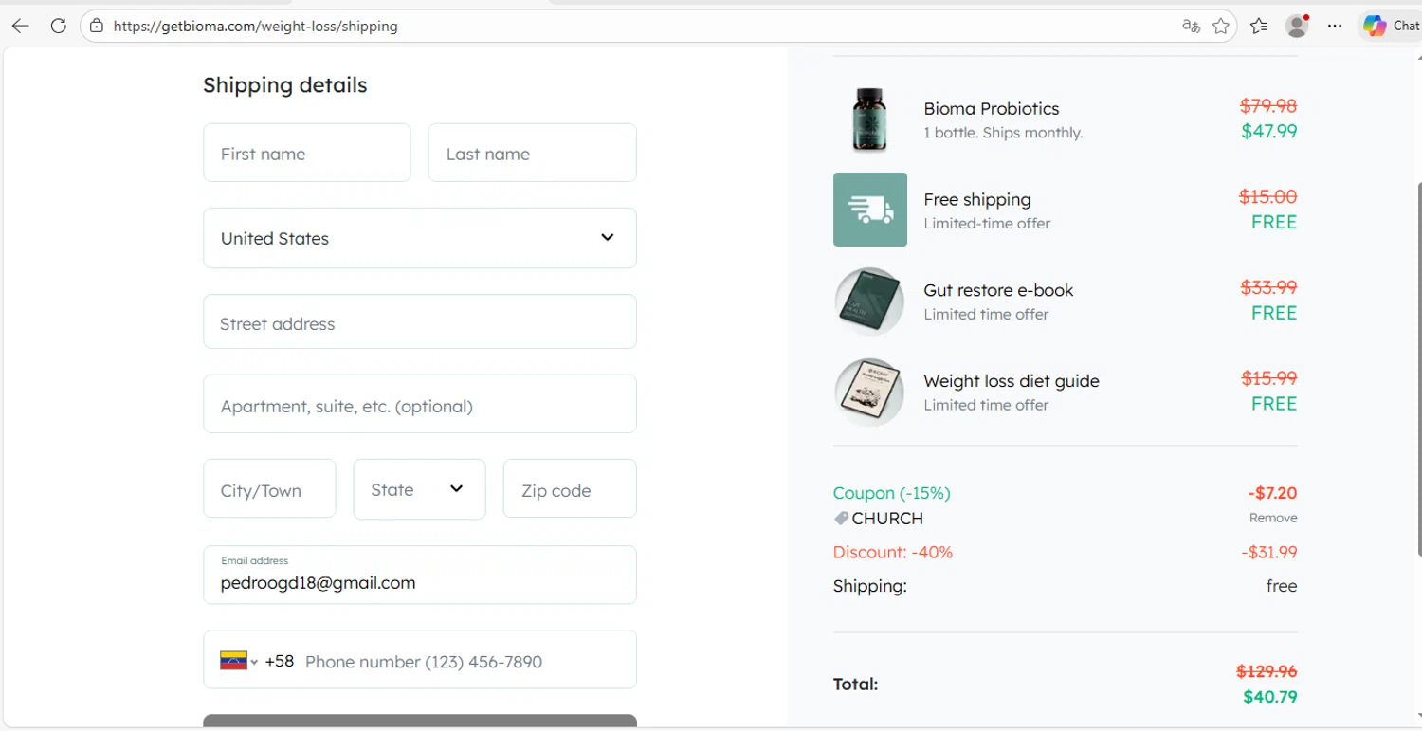Open the translate page icon
The width and height of the screenshot is (1422, 731).
(x=1191, y=26)
